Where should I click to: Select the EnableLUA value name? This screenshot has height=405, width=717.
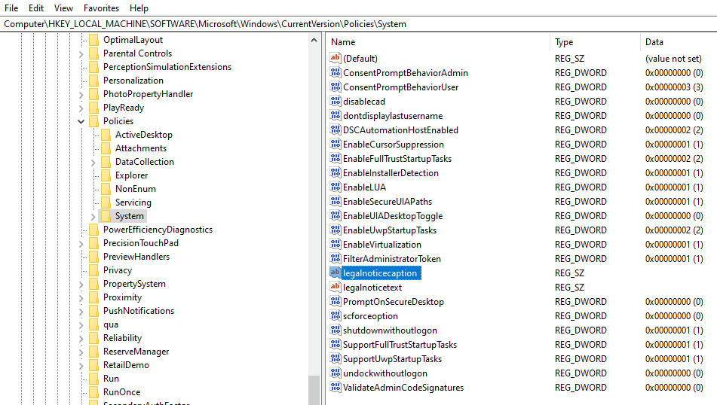click(364, 187)
